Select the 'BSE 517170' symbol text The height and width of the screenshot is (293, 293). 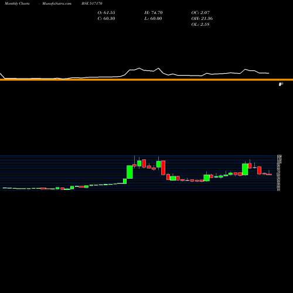tap(92, 4)
